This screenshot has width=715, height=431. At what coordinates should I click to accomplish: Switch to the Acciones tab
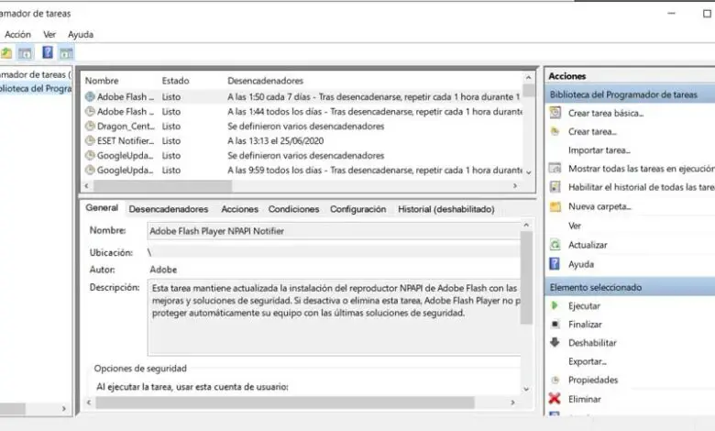pyautogui.click(x=239, y=209)
